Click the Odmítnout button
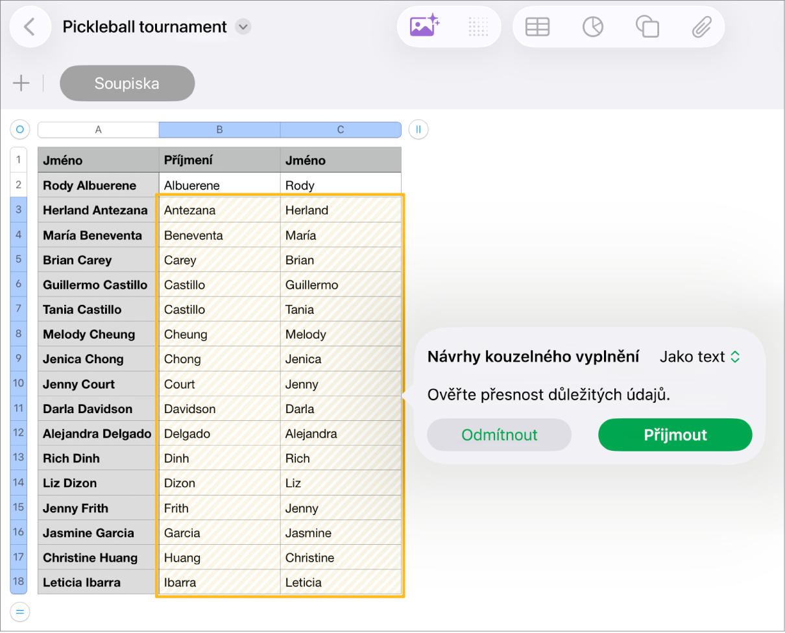The image size is (785, 633). [x=500, y=435]
